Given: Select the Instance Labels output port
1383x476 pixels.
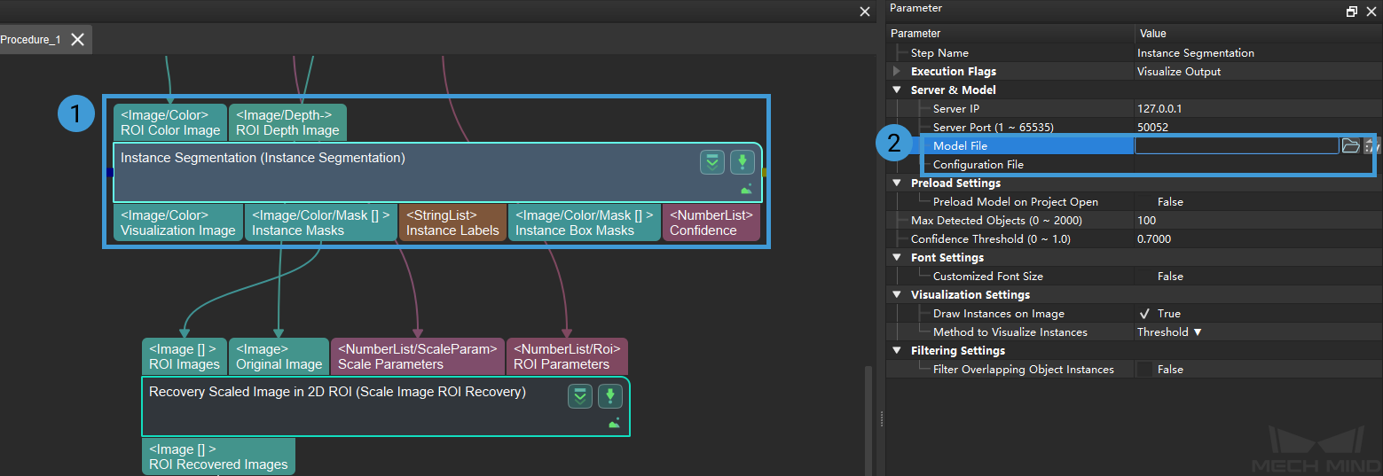Looking at the screenshot, I should tap(452, 222).
